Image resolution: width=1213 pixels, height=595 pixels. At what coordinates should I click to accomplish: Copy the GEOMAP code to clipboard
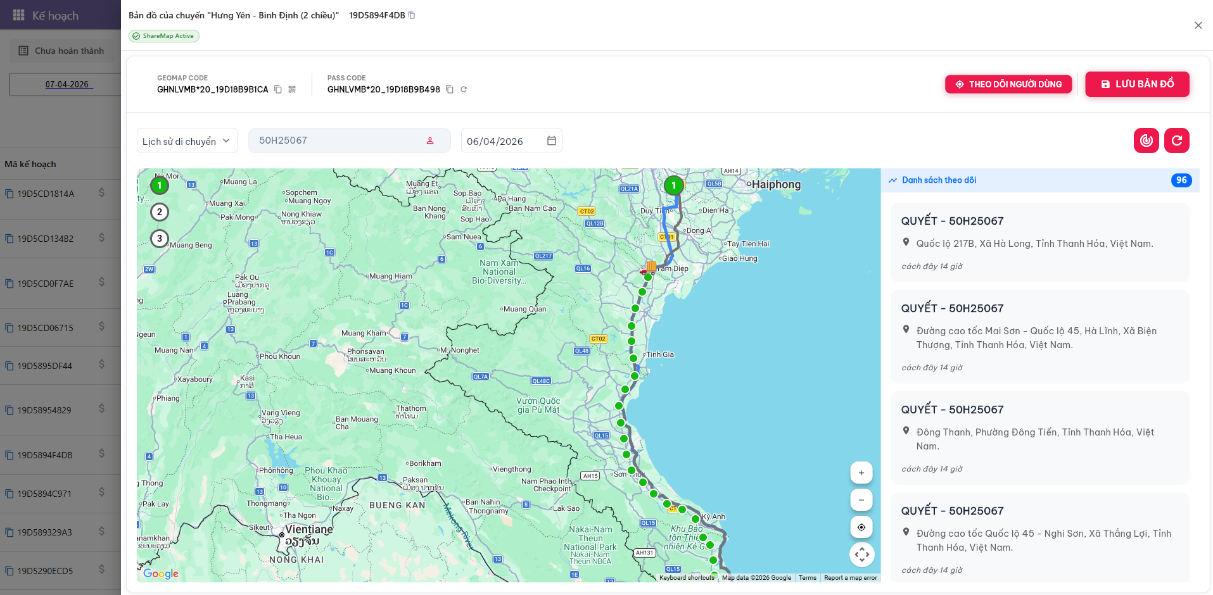278,89
